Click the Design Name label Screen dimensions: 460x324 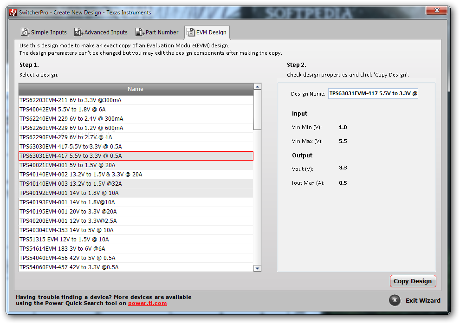pos(308,94)
